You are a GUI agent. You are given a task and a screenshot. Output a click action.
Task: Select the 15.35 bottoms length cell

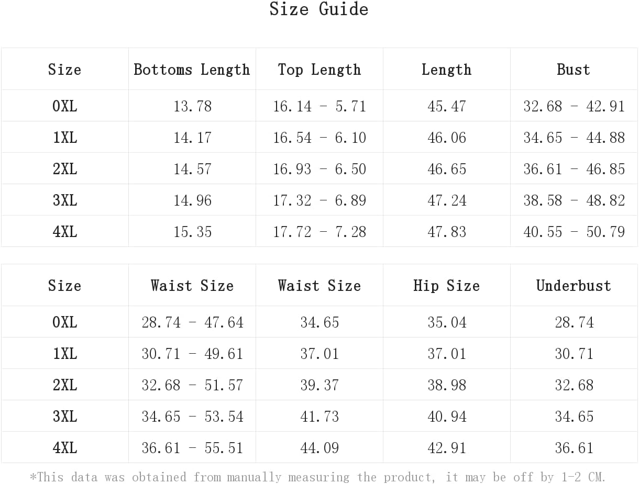coord(192,232)
